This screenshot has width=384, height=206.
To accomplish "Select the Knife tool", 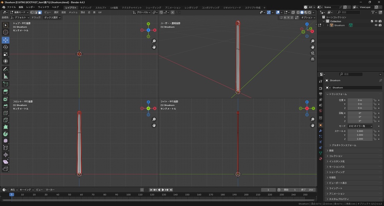I will tap(5, 120).
